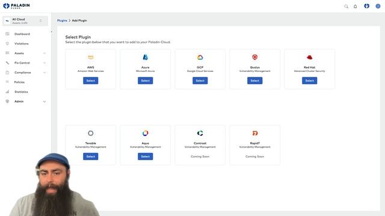Open the user profile avatar

point(378,6)
